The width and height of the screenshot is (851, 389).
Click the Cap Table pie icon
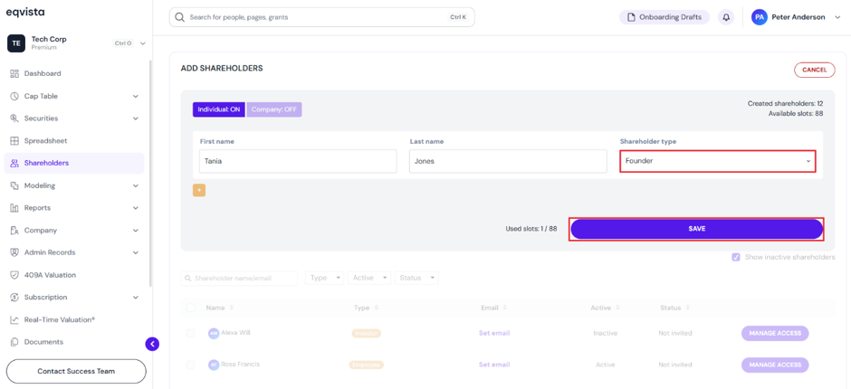(14, 96)
